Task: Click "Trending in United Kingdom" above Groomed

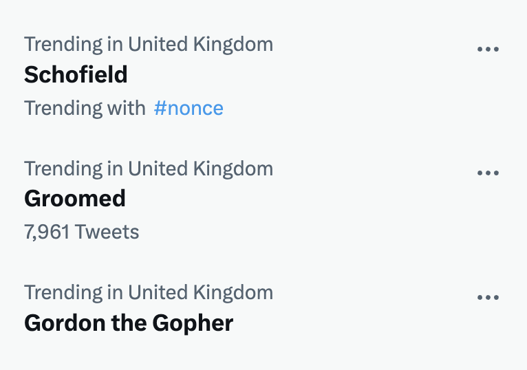Action: pos(149,168)
